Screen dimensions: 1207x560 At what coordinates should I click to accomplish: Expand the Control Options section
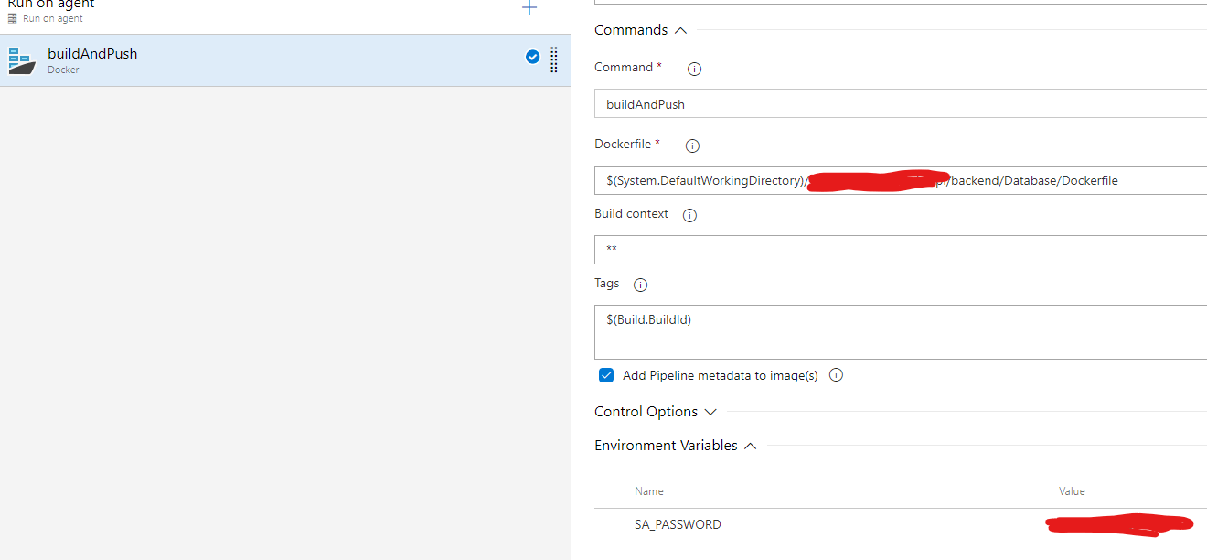(710, 412)
